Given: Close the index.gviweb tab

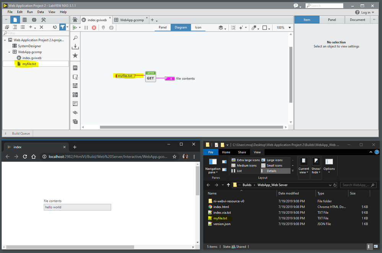Looking at the screenshot, I should (110, 18).
